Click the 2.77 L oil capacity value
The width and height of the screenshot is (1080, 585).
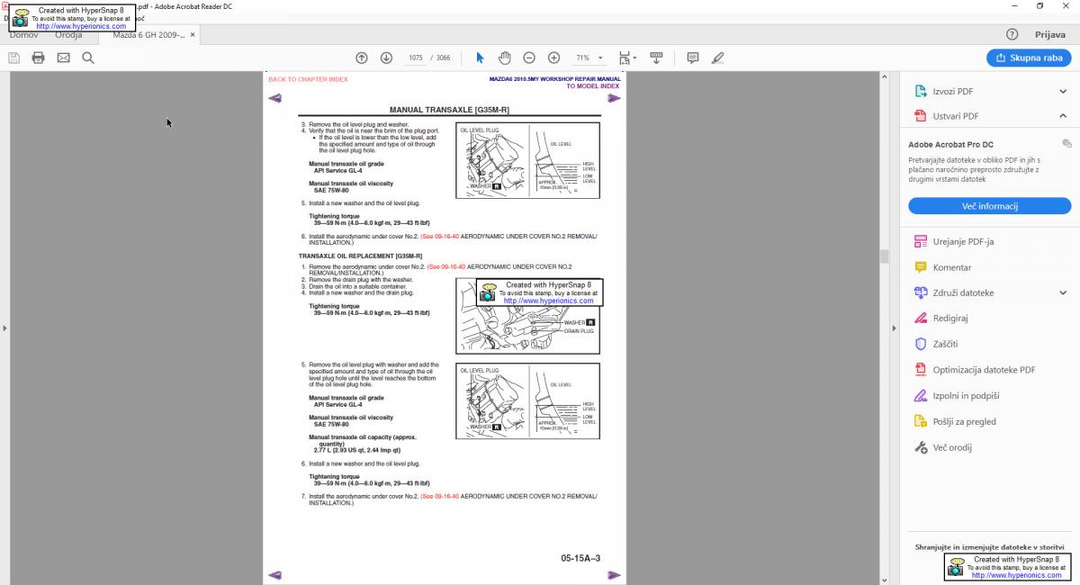pyautogui.click(x=357, y=450)
